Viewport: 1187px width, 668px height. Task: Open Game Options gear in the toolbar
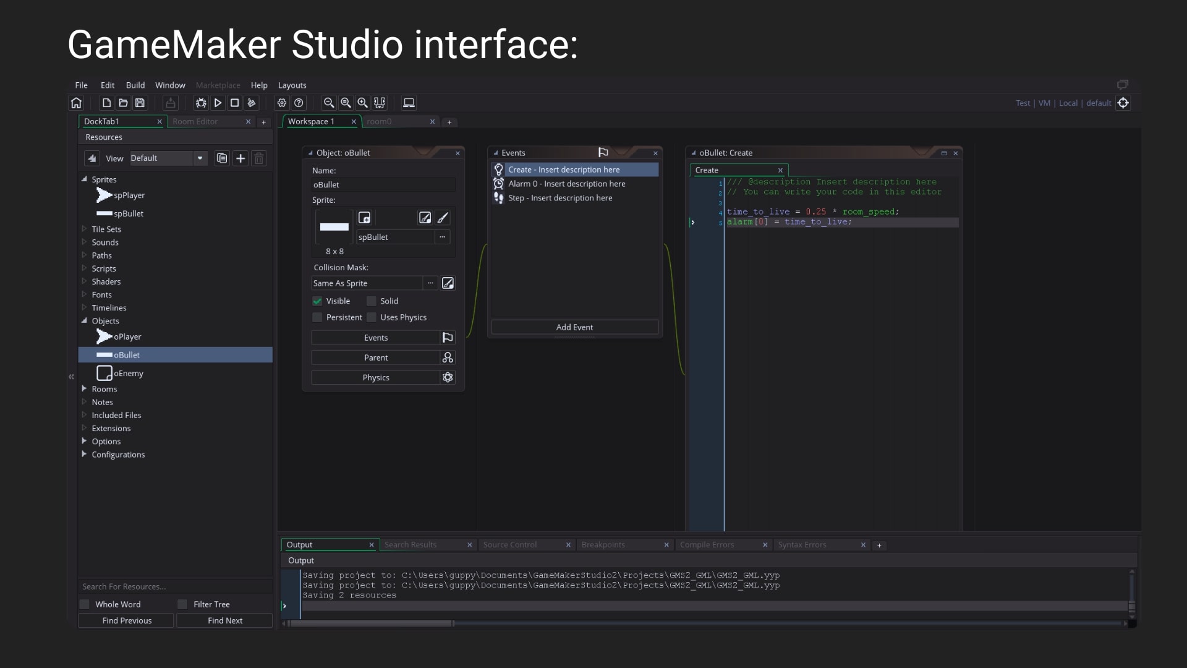coord(282,103)
